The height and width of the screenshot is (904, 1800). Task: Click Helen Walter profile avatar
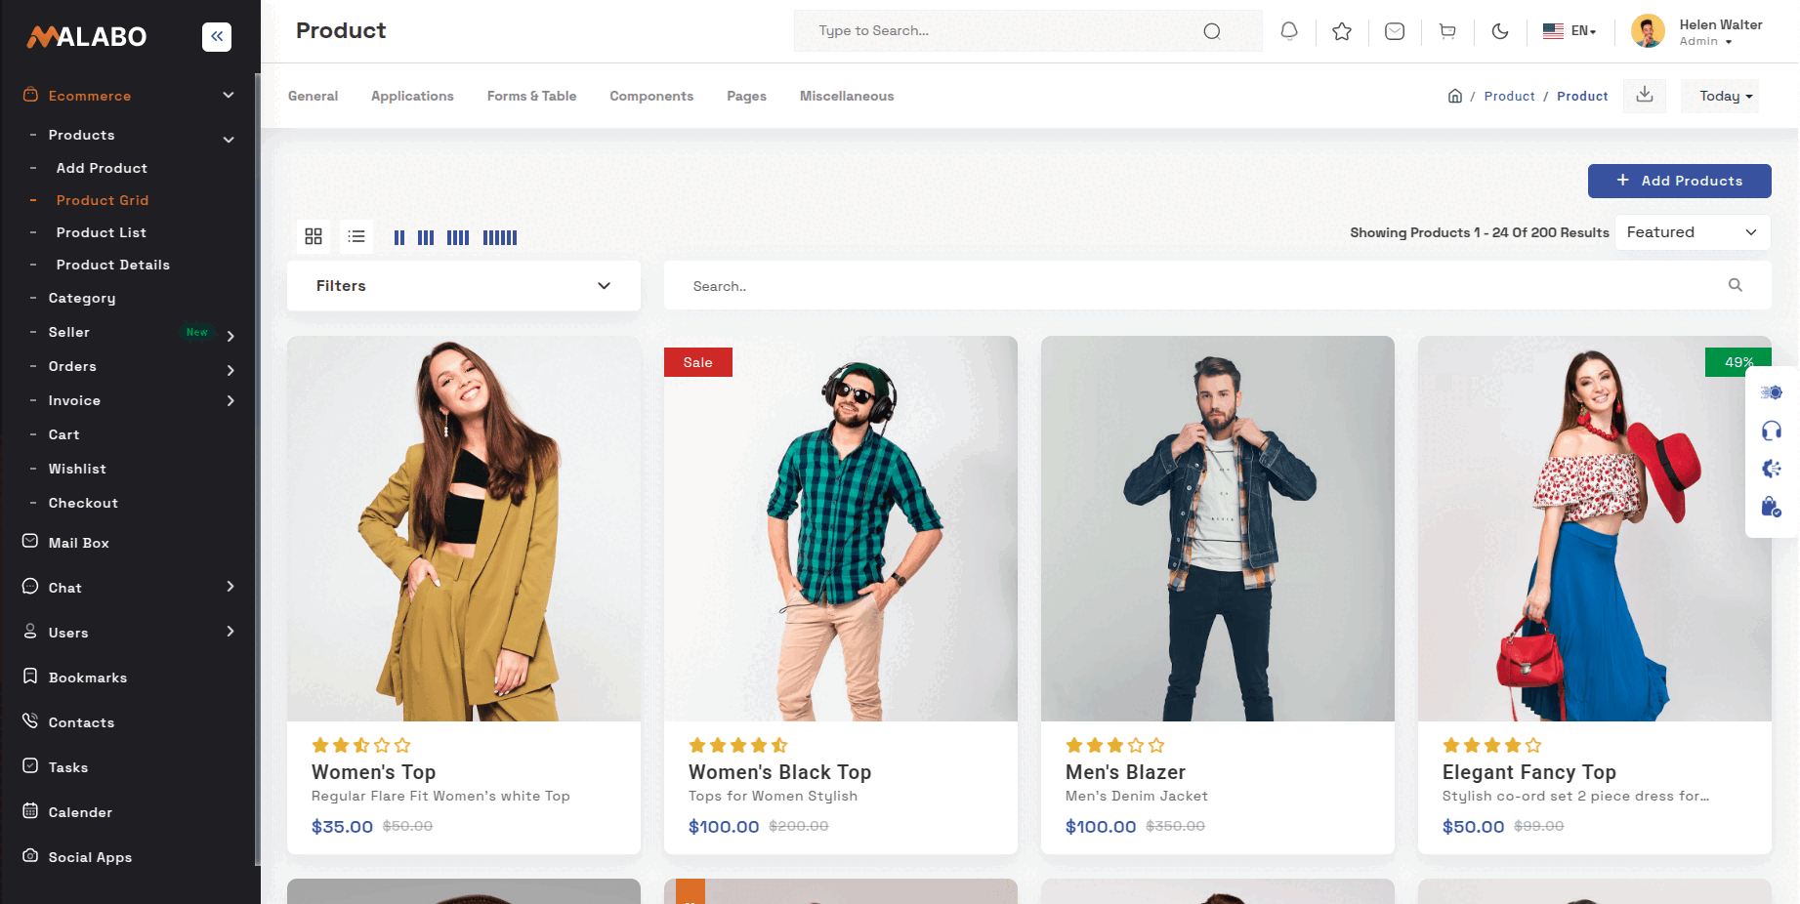[x=1649, y=31]
